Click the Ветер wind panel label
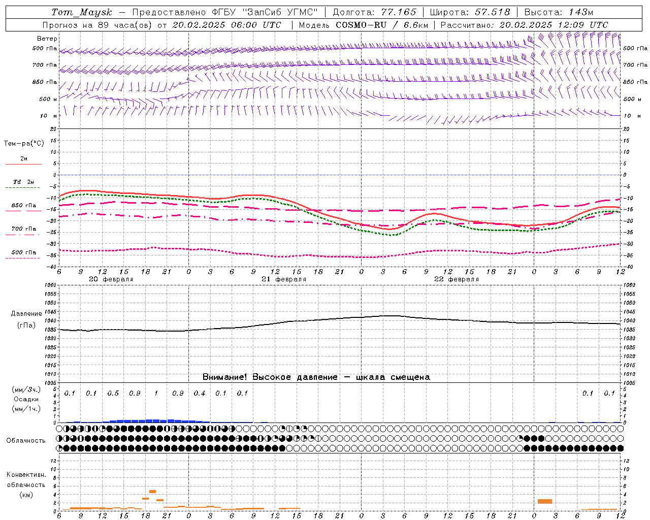 tap(47, 39)
